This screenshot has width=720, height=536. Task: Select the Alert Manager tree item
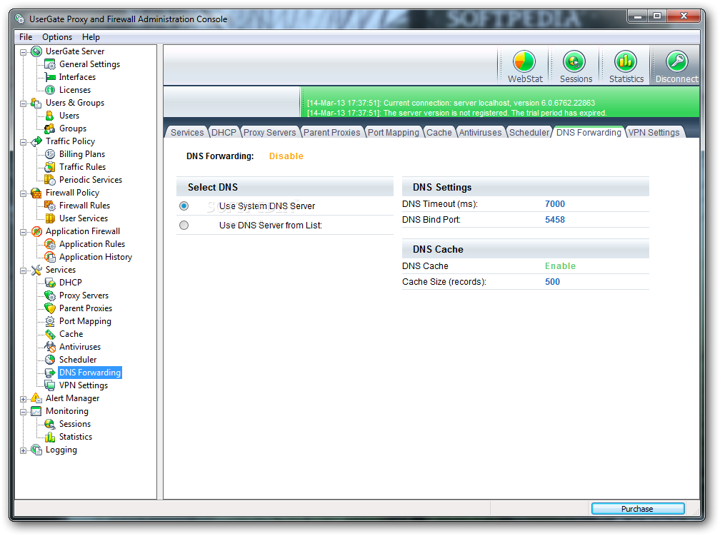tap(72, 398)
